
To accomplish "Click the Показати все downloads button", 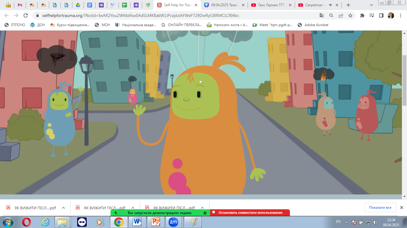I will (380, 208).
